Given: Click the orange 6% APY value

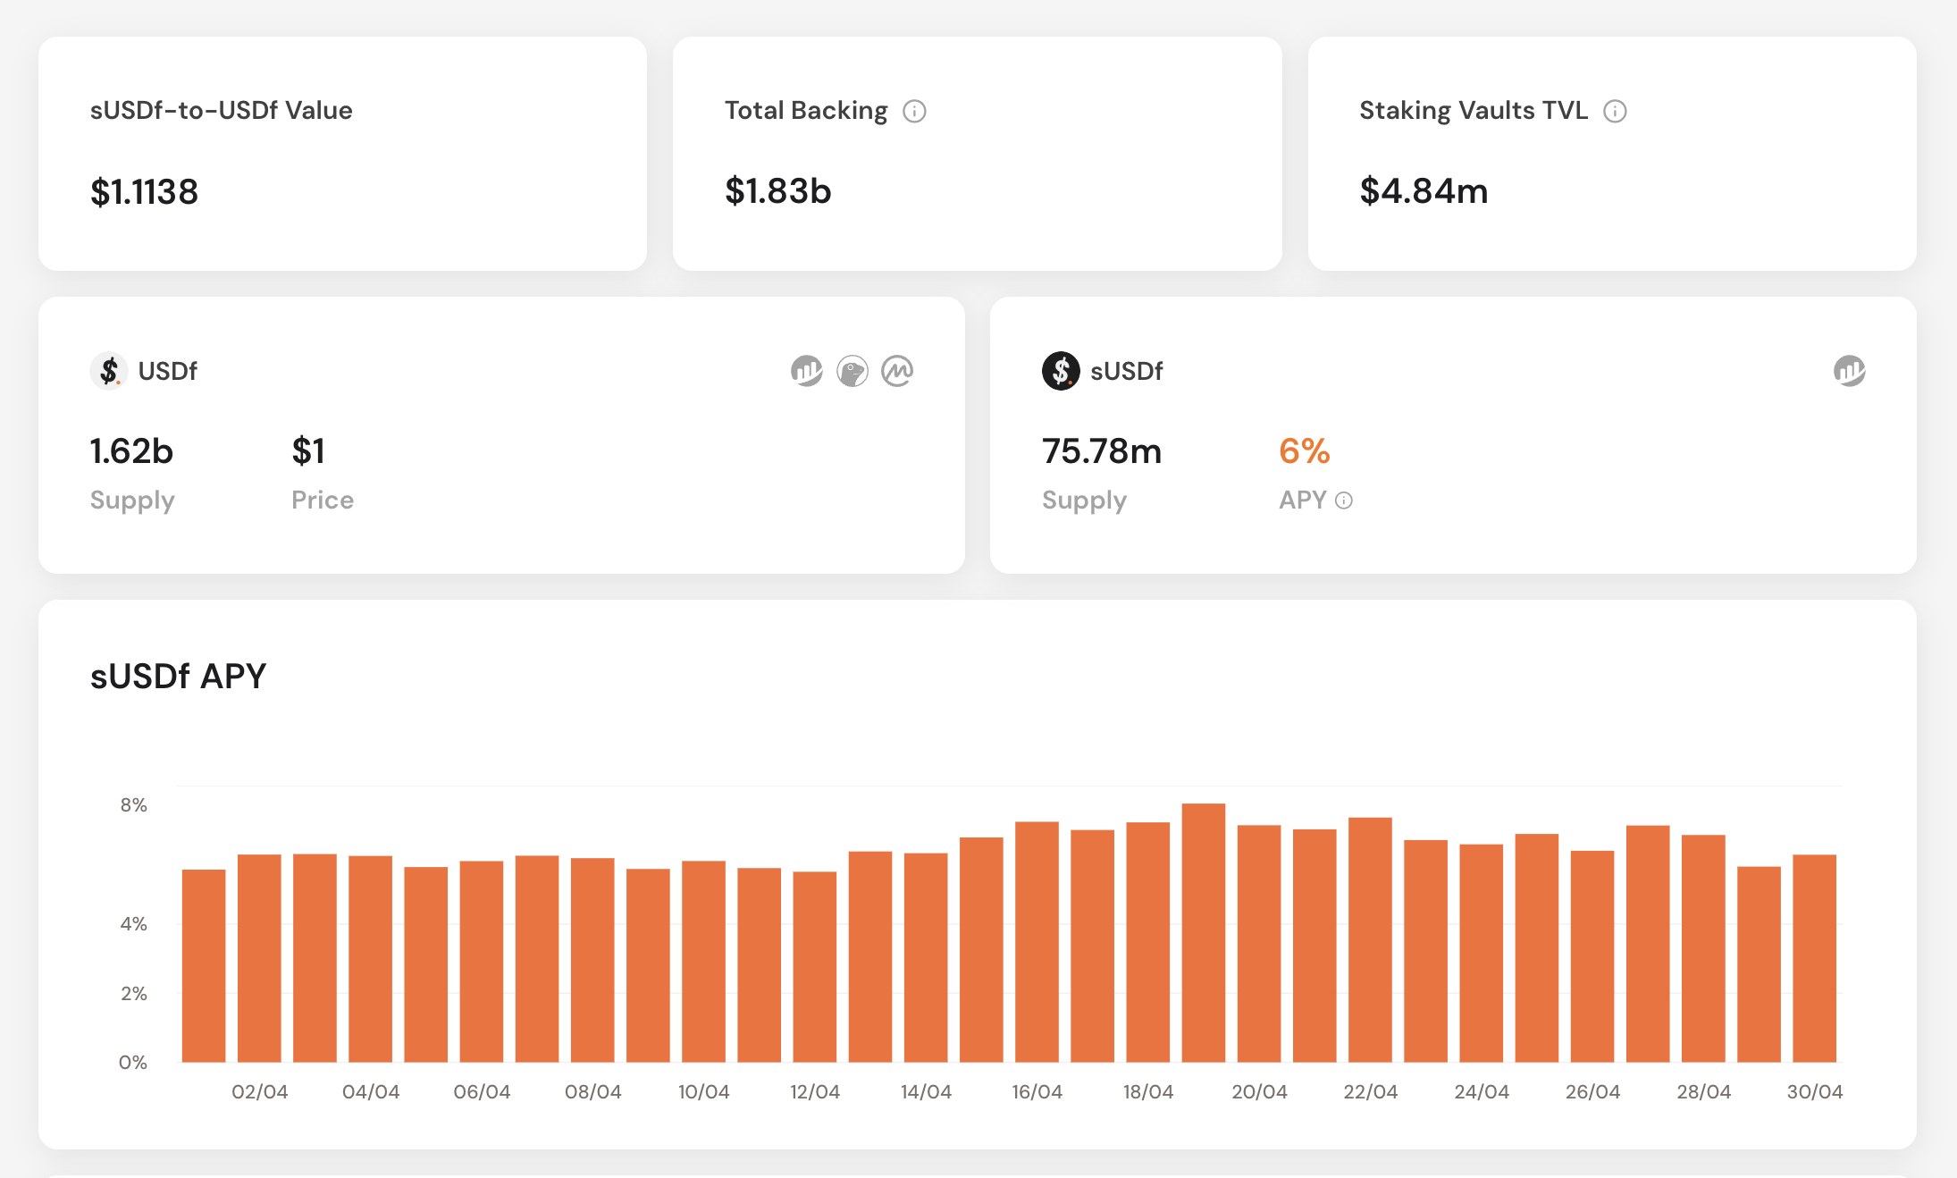Looking at the screenshot, I should click(1304, 451).
